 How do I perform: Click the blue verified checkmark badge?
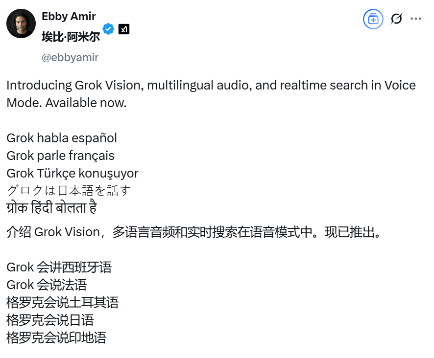108,29
